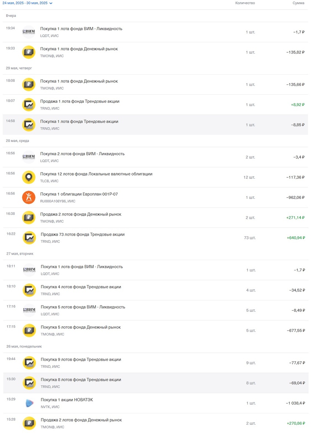Image resolution: width=324 pixels, height=439 pixels.
Task: Open Покупка 12 лотов Локальные валютные облигации
Action: (x=156, y=177)
